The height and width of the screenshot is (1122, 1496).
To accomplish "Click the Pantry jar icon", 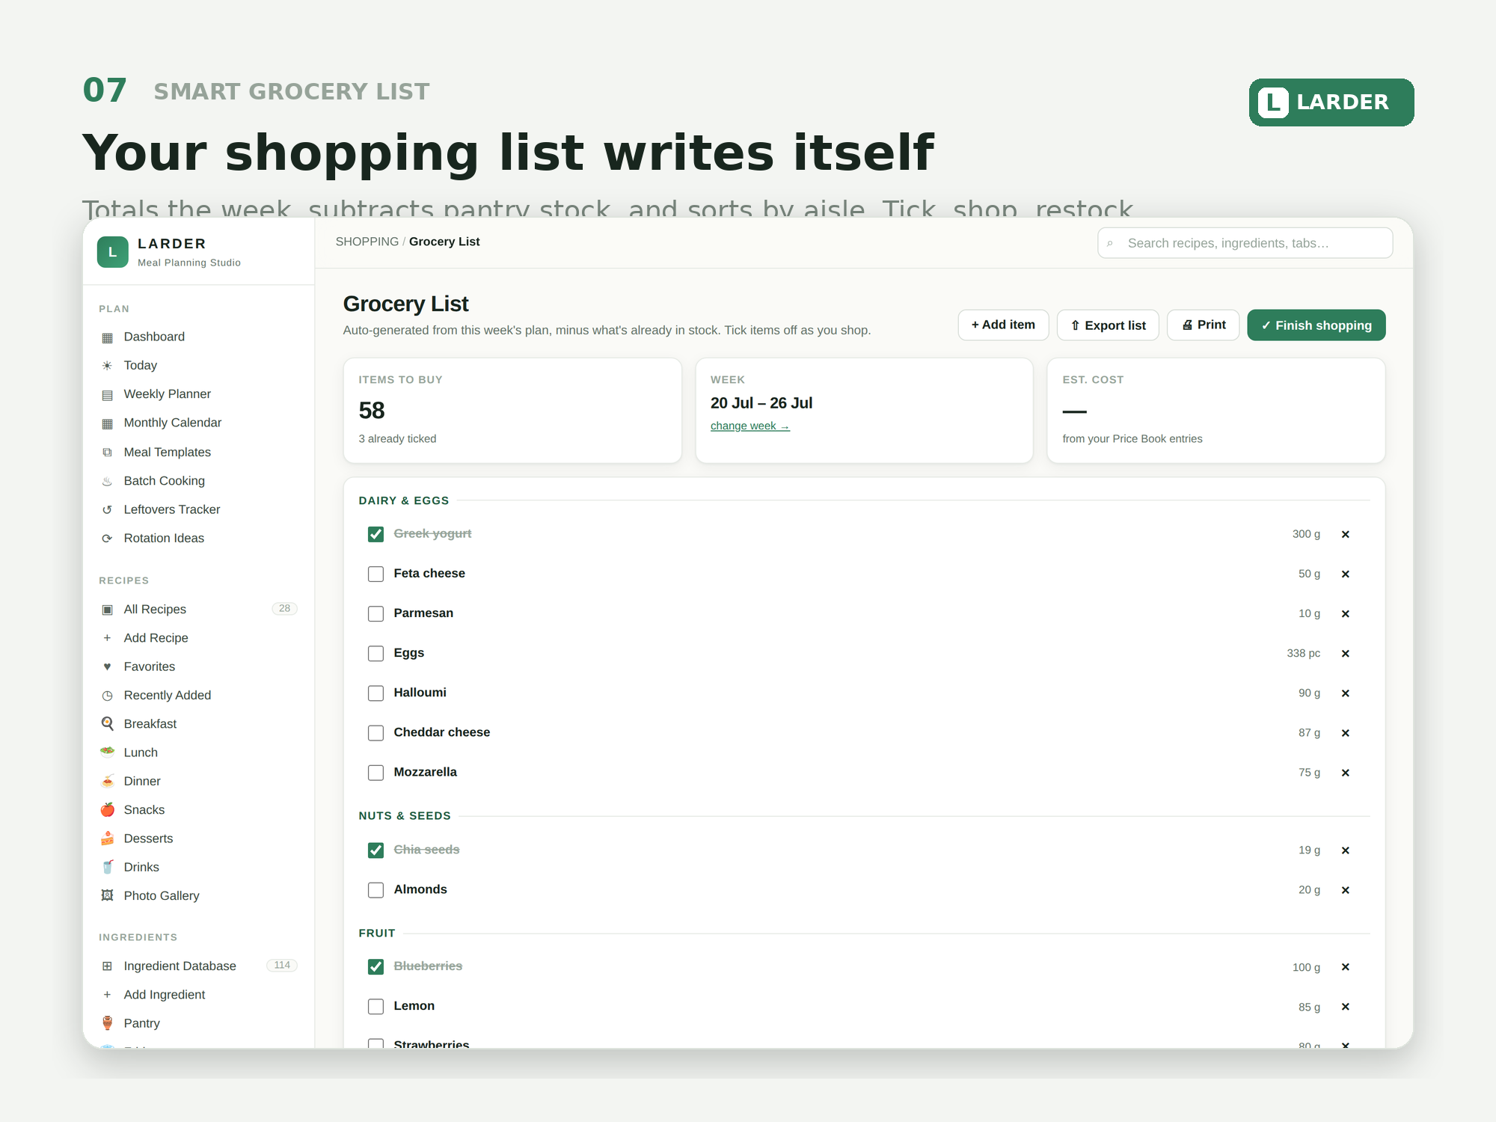I will 107,1023.
